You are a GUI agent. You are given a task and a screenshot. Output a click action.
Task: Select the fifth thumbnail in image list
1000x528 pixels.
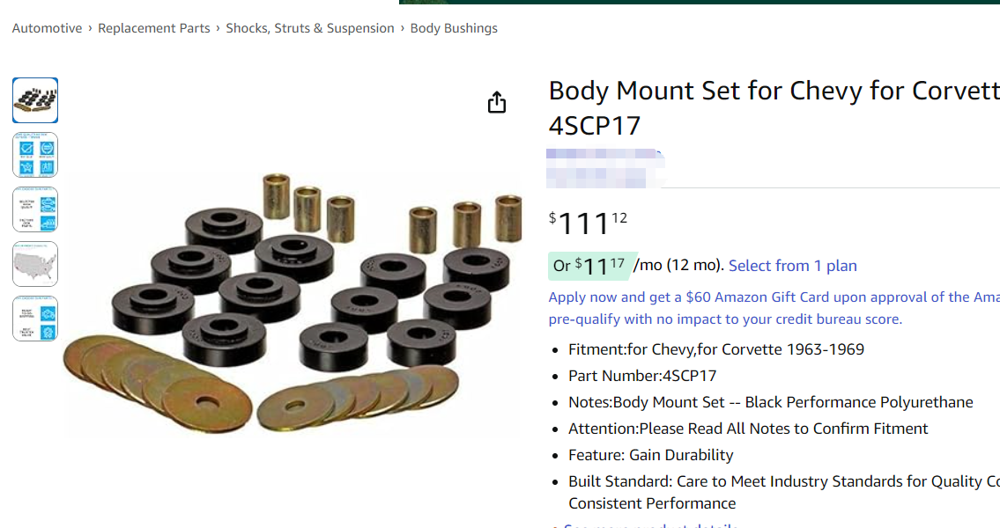[x=35, y=319]
